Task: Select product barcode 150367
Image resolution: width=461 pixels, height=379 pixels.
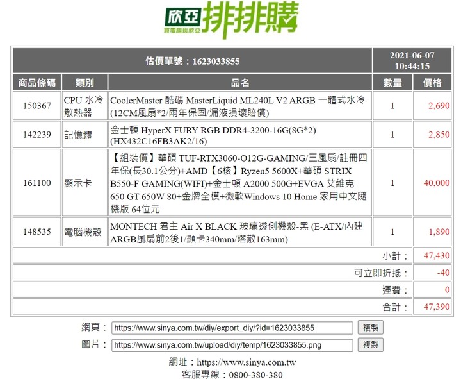Action: 37,105
